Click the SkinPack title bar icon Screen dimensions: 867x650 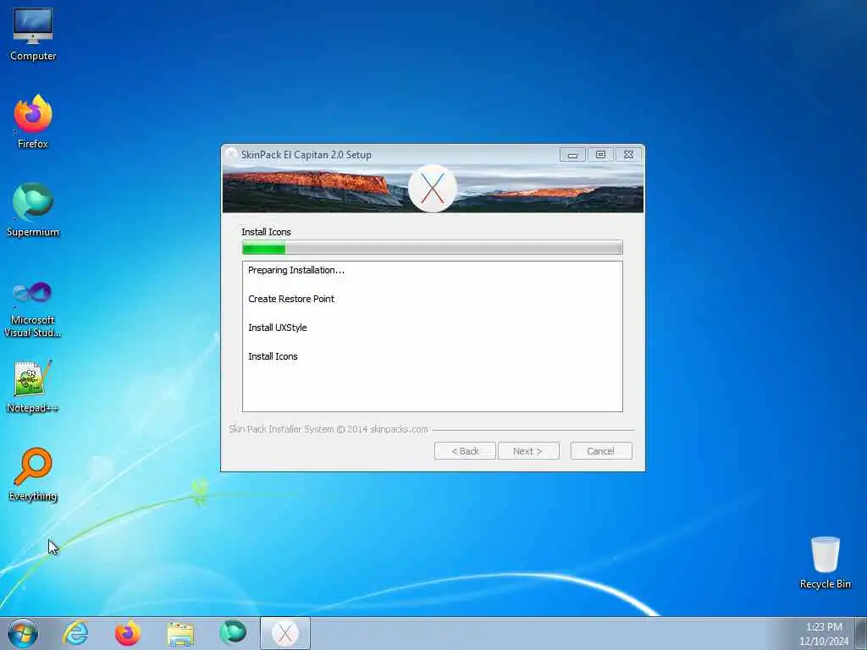tap(231, 155)
